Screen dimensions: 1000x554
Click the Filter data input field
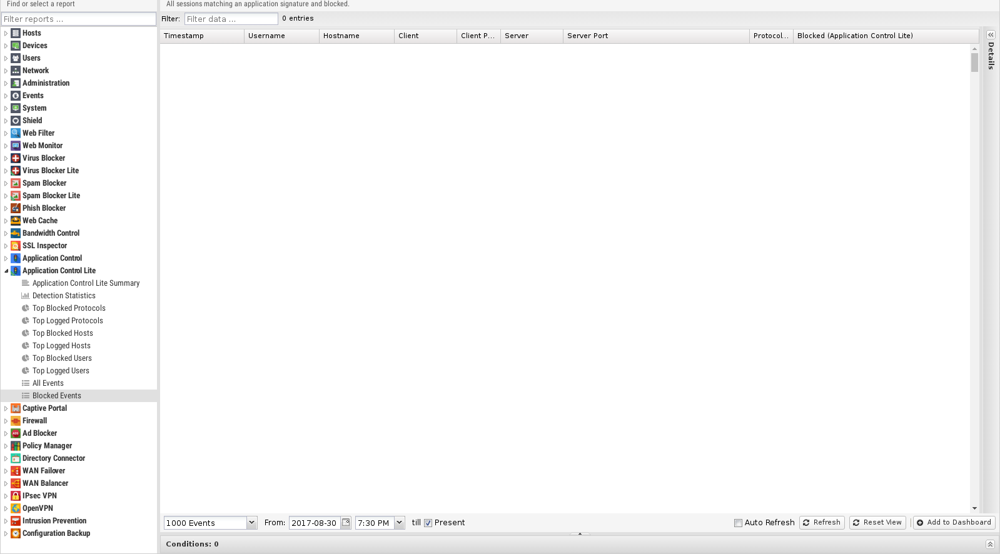[x=231, y=19]
